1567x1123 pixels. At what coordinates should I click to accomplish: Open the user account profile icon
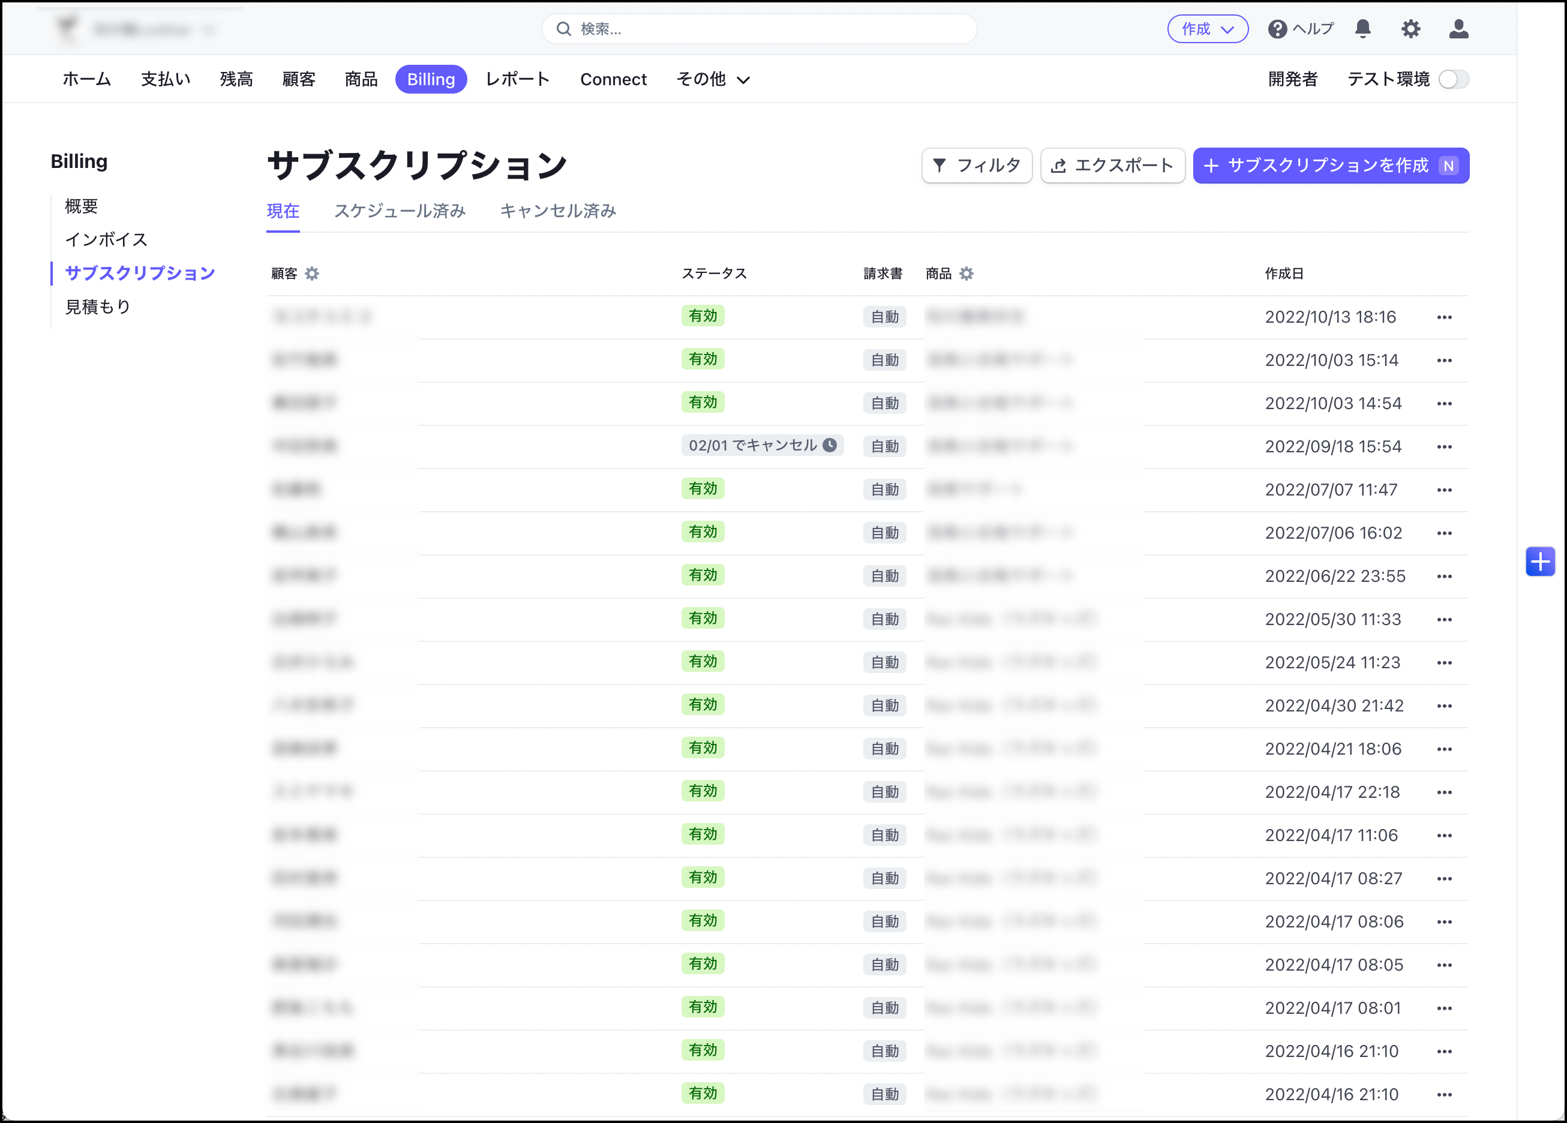(1458, 28)
